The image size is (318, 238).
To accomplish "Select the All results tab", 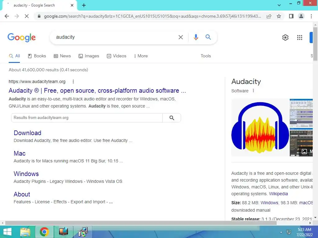I will click(x=14, y=56).
